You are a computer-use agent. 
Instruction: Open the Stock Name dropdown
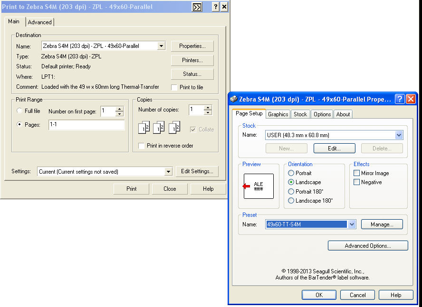coord(399,135)
